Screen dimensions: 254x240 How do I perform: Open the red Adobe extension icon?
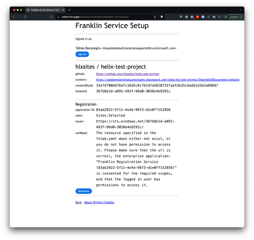point(197,17)
